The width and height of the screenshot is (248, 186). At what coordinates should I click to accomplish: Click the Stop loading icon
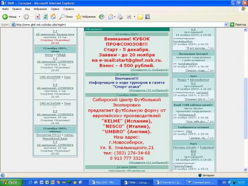37,17
